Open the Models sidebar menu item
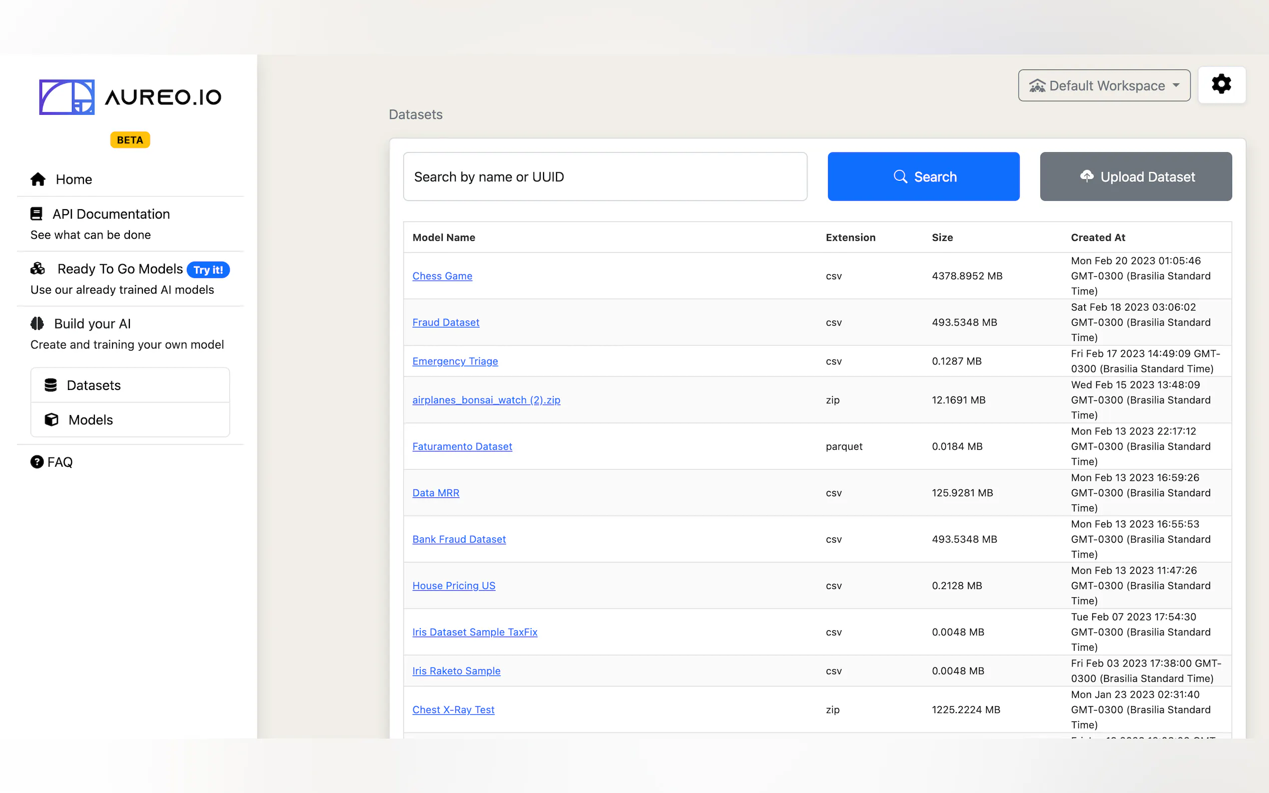 (91, 419)
